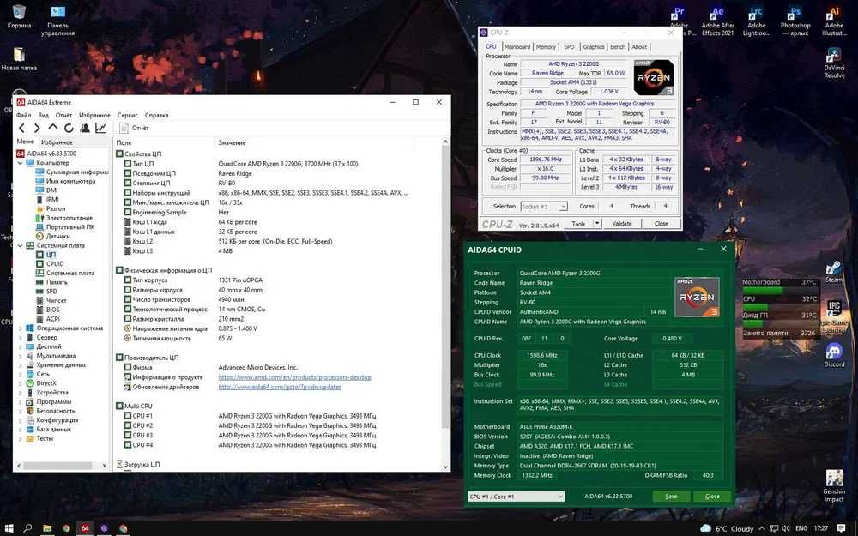Expand the Сервер tree branch
858x536 pixels.
pyautogui.click(x=21, y=337)
